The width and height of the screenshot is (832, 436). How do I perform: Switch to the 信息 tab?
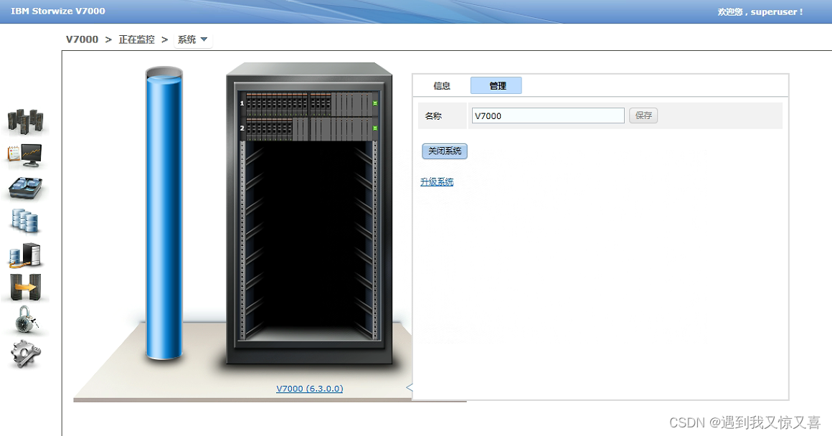point(443,85)
